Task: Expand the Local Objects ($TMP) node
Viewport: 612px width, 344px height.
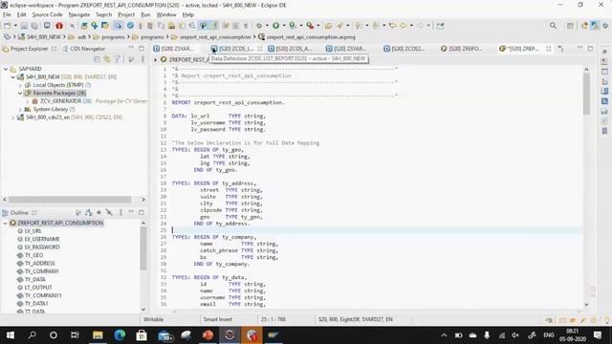Action: pyautogui.click(x=20, y=85)
